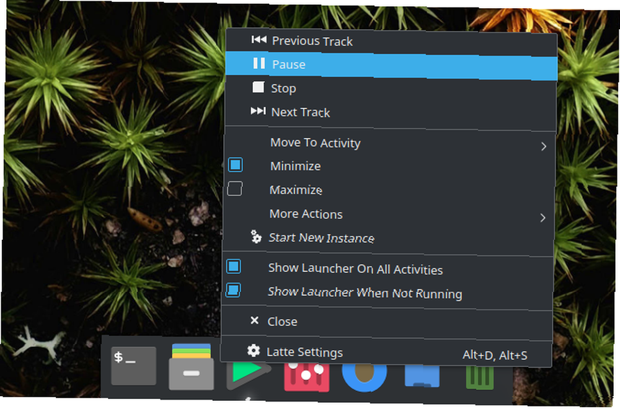Skip to the Next Track
The image size is (620, 409).
pos(391,113)
